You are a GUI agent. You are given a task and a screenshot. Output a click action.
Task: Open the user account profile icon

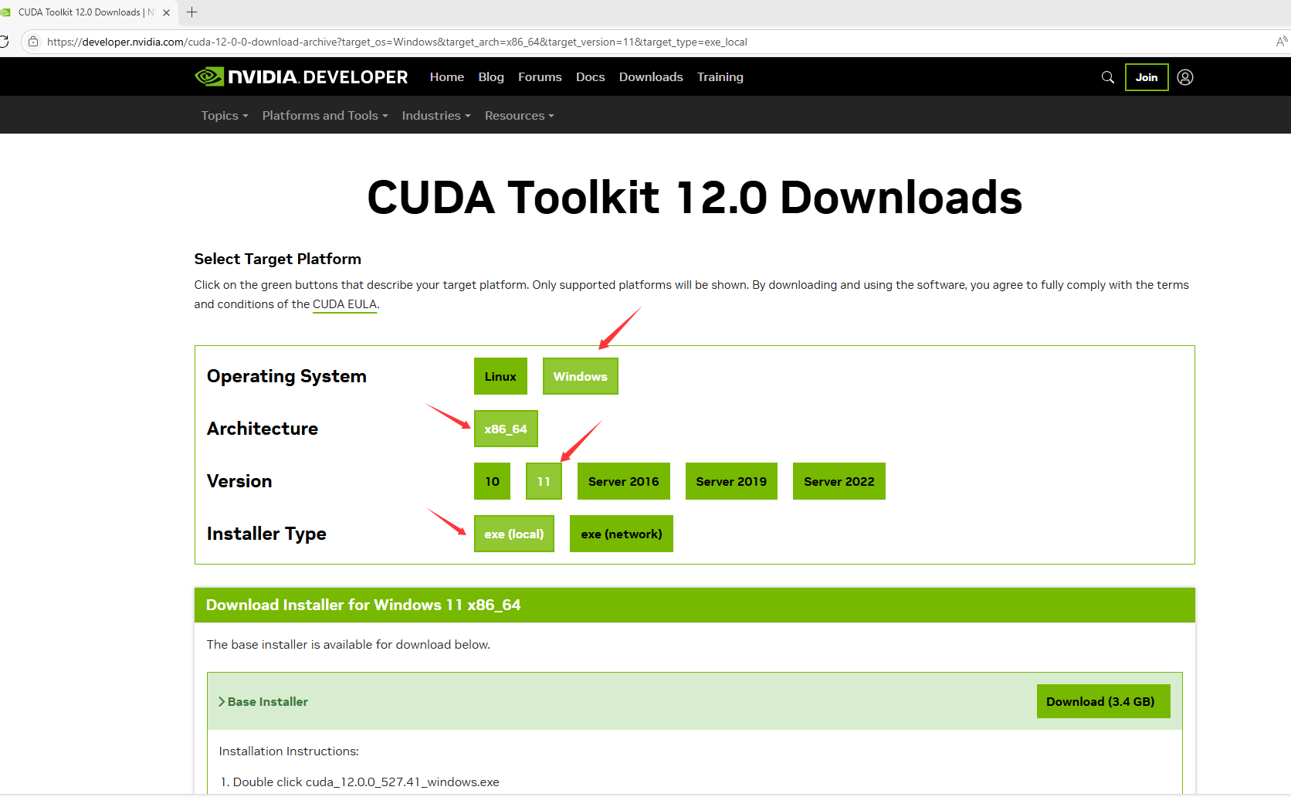[1185, 77]
